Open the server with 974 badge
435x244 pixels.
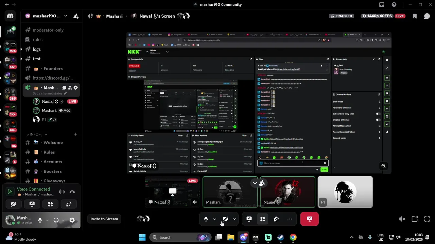10,47
